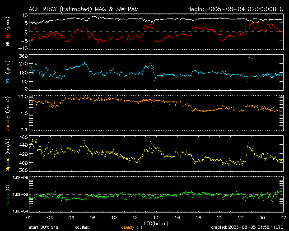The height and width of the screenshot is (231, 289).
Task: Click the 20 hour tick label
Action: [x=220, y=217]
